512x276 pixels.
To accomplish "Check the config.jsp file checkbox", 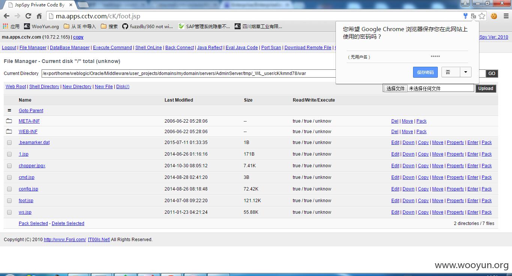I will pos(9,189).
